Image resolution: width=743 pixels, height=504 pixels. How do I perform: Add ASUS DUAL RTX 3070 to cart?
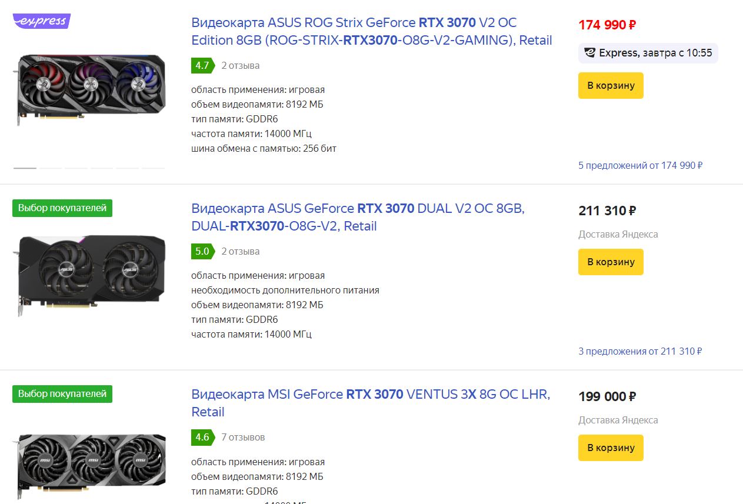(x=611, y=262)
